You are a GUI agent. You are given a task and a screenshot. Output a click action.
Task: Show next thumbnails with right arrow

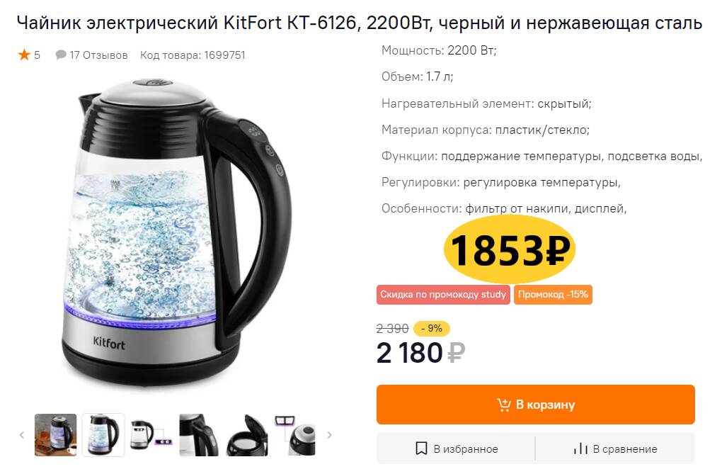[329, 435]
